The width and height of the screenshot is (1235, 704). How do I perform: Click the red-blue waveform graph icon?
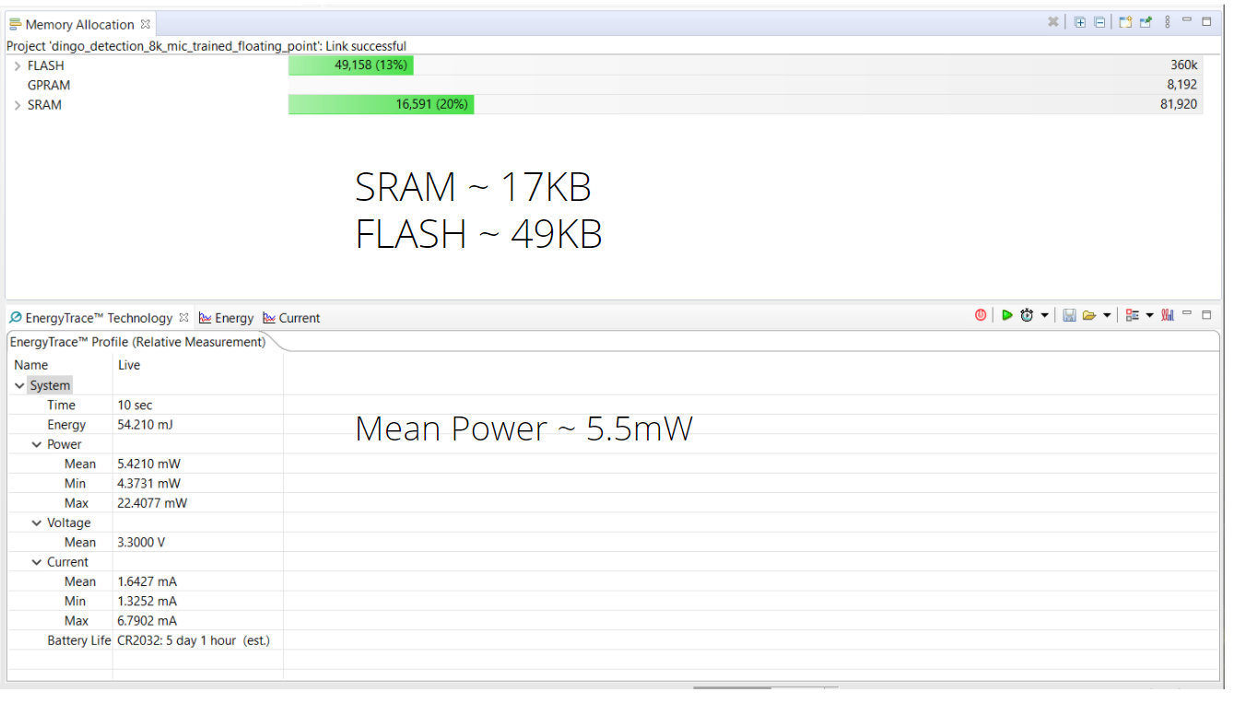pos(1168,315)
